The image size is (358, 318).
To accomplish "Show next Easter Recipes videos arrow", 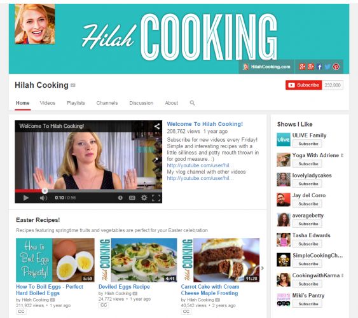I will pos(263,268).
